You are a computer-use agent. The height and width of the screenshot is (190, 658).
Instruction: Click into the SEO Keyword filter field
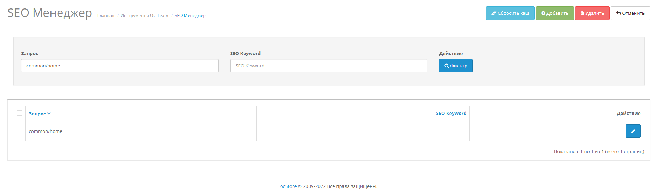[x=328, y=66]
